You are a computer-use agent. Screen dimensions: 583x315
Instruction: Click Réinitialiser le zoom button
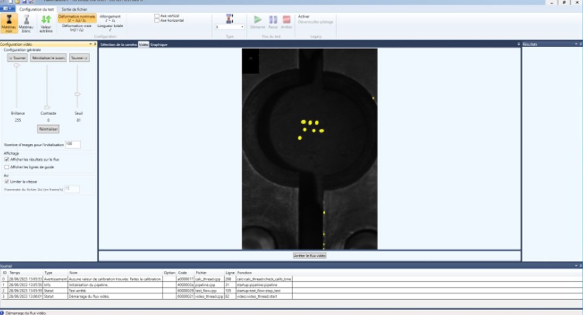[48, 58]
